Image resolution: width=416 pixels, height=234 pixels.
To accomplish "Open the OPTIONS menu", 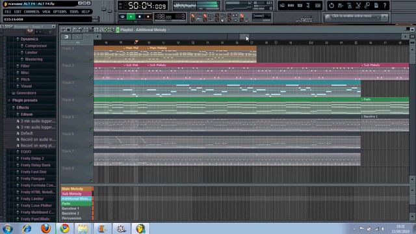I will (60, 12).
